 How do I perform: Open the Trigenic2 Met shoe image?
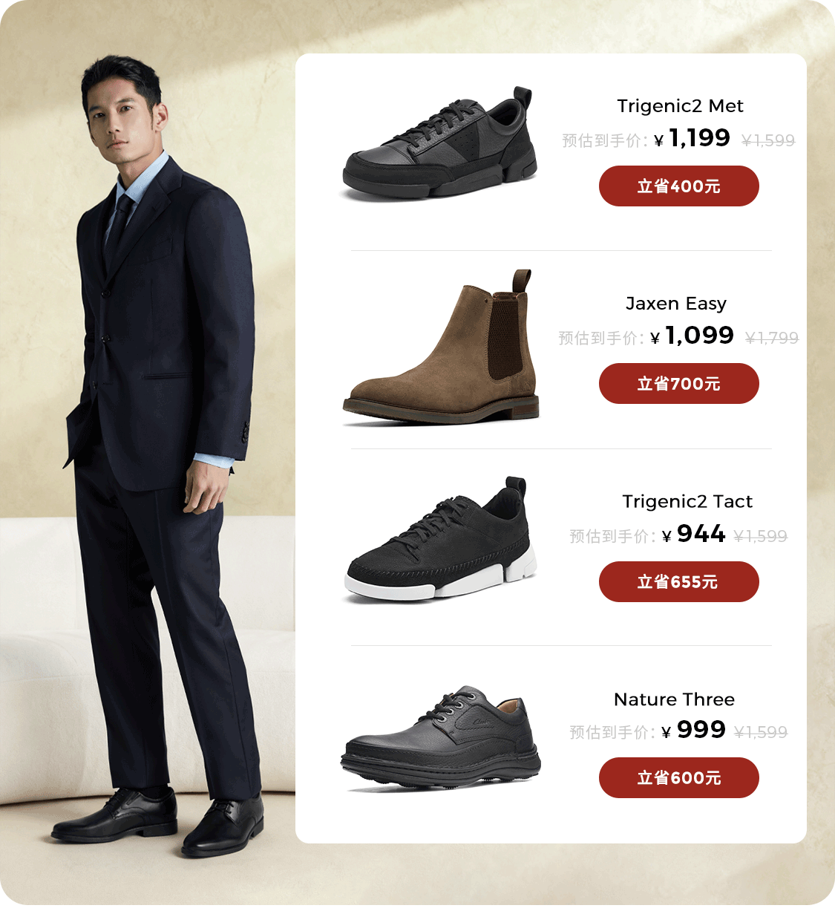coord(440,144)
